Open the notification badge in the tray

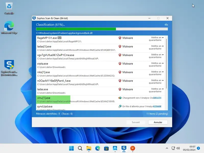tap(198, 148)
